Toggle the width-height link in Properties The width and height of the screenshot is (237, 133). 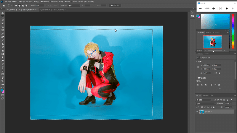198,67
